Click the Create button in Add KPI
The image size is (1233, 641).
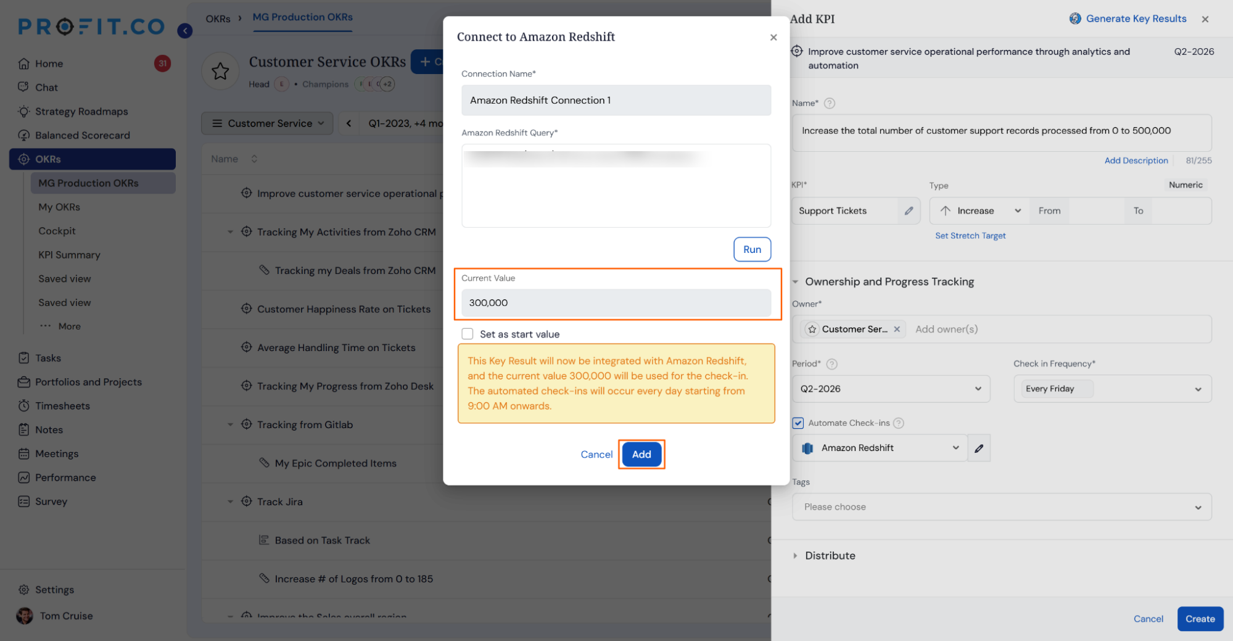point(1200,619)
